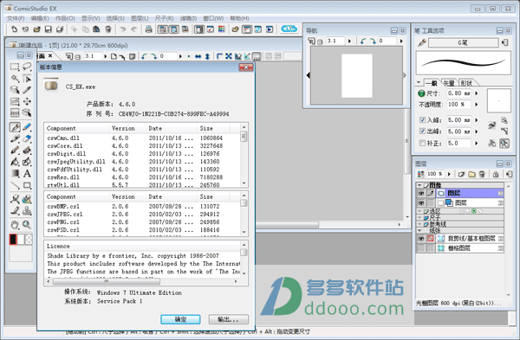Lock layer with layers panel padlock icon
The height and width of the screenshot is (340, 520).
[496, 174]
